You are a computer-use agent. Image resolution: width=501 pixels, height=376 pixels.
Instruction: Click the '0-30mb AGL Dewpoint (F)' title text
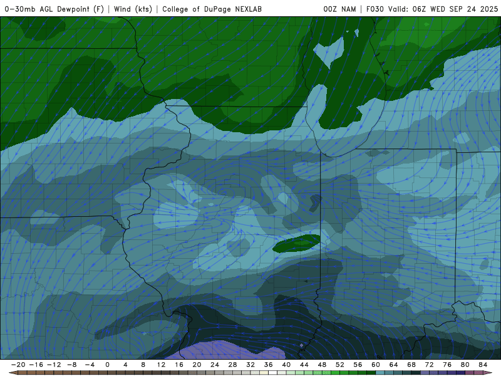(x=54, y=9)
